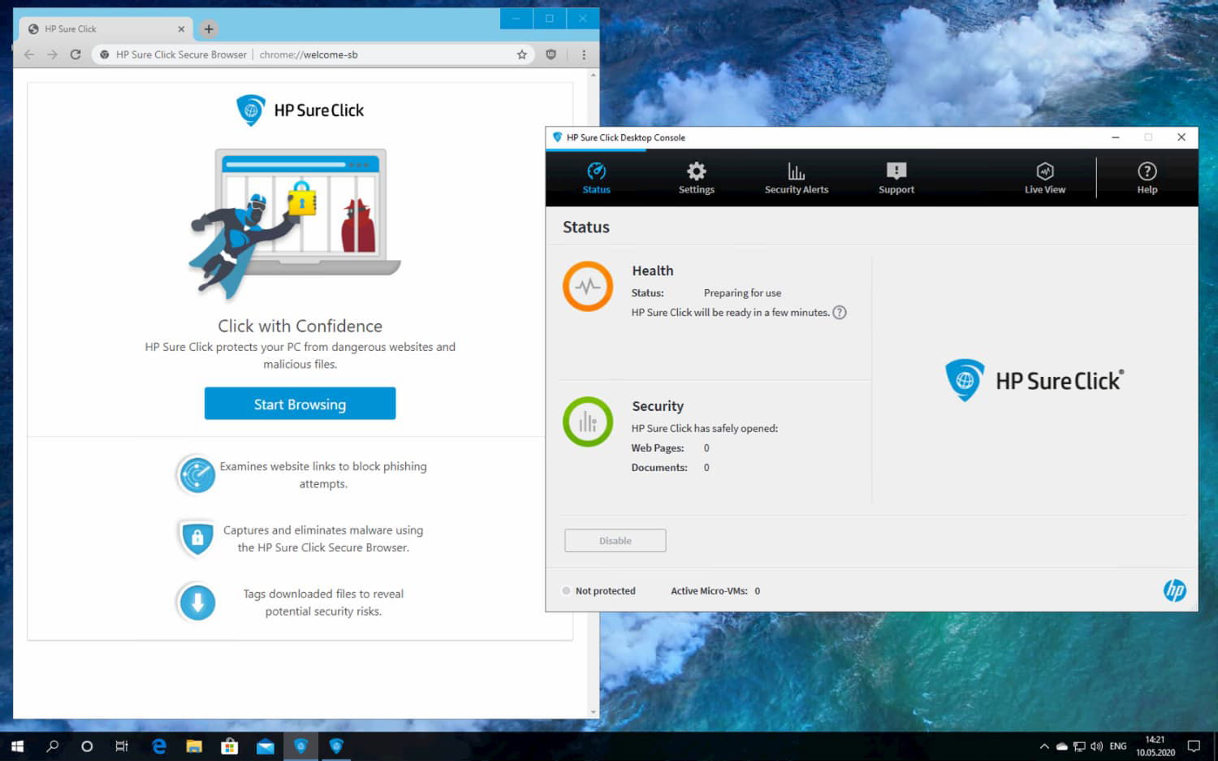
Task: Click the bookmark star in the address bar
Action: click(x=520, y=54)
